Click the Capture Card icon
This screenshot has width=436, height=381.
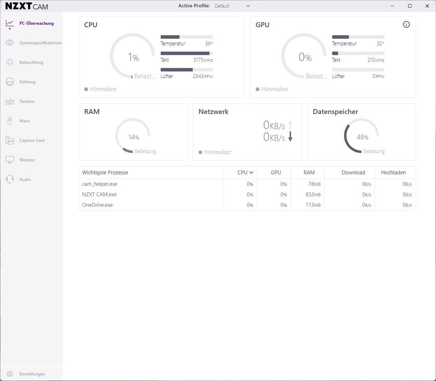[10, 140]
